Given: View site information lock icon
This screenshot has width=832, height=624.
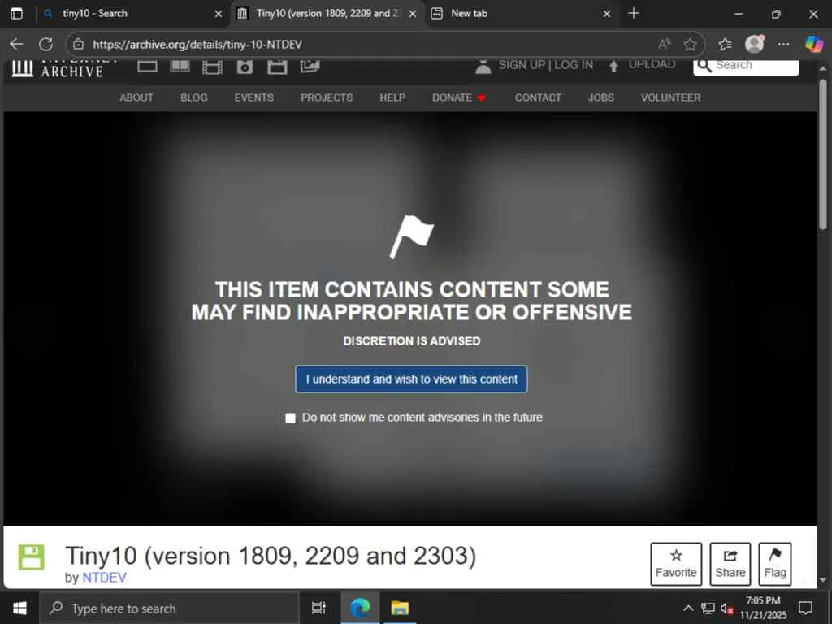Looking at the screenshot, I should point(78,44).
